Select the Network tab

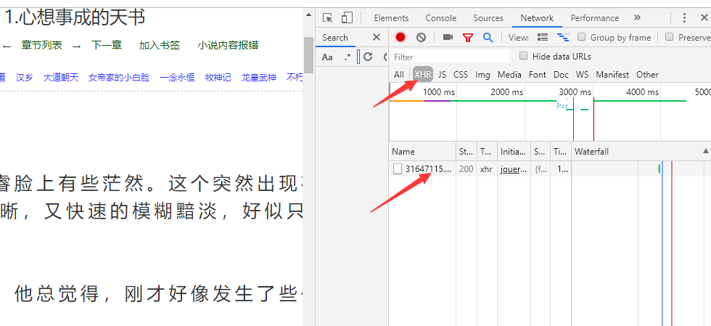click(537, 18)
